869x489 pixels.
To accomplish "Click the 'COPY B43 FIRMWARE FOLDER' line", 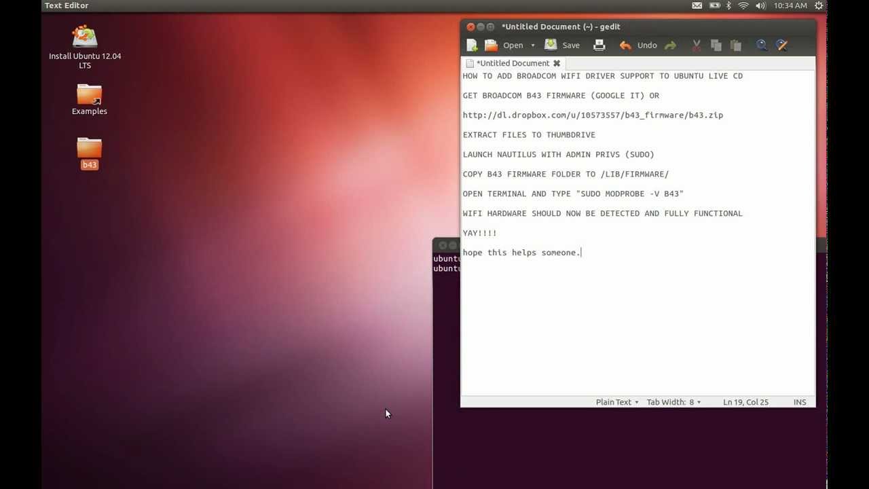I will (566, 175).
